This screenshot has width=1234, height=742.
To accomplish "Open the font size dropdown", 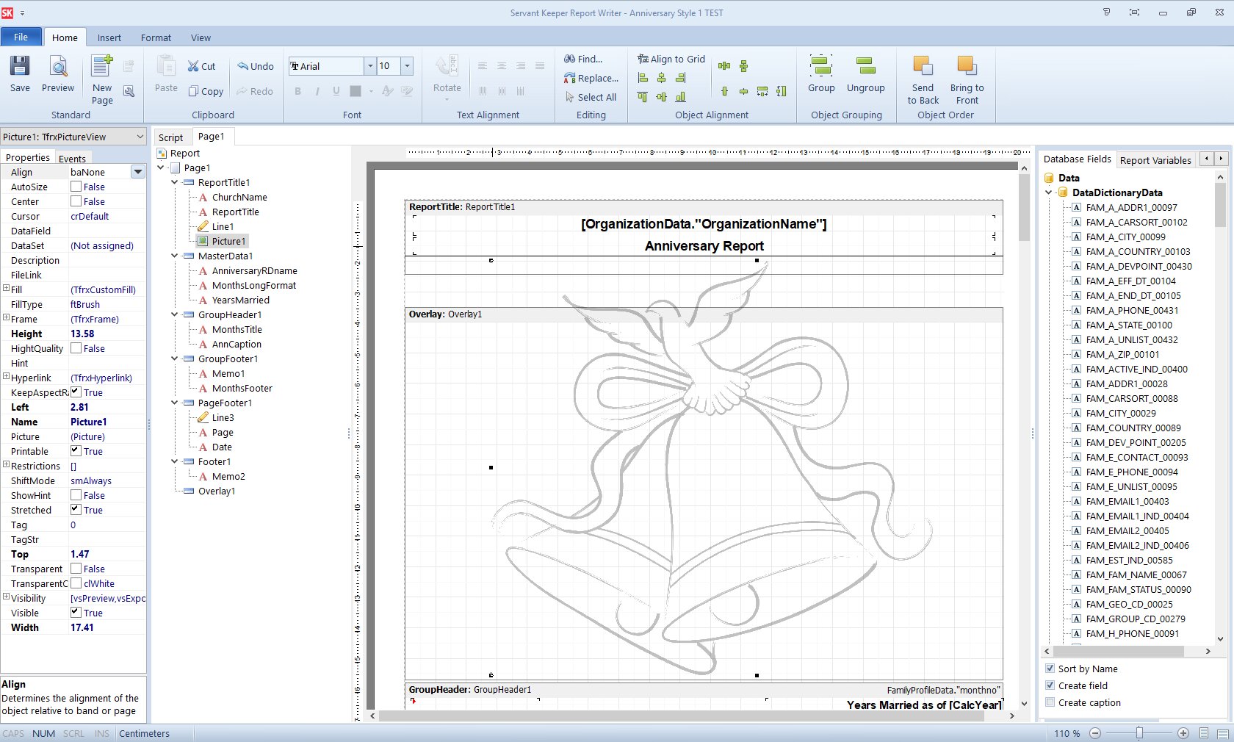I will pos(406,66).
